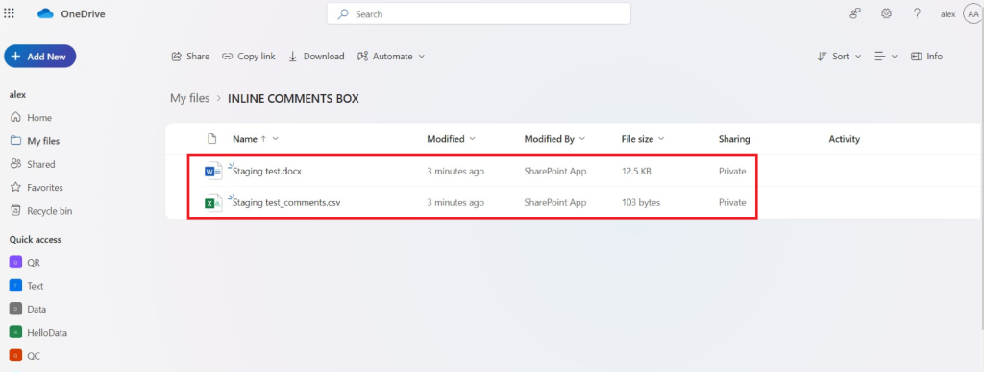The image size is (984, 372).
Task: Click the alex username beside the avatar
Action: tap(947, 13)
